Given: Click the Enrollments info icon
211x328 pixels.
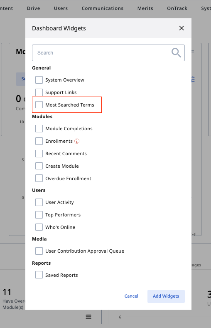Looking at the screenshot, I should coord(77,141).
